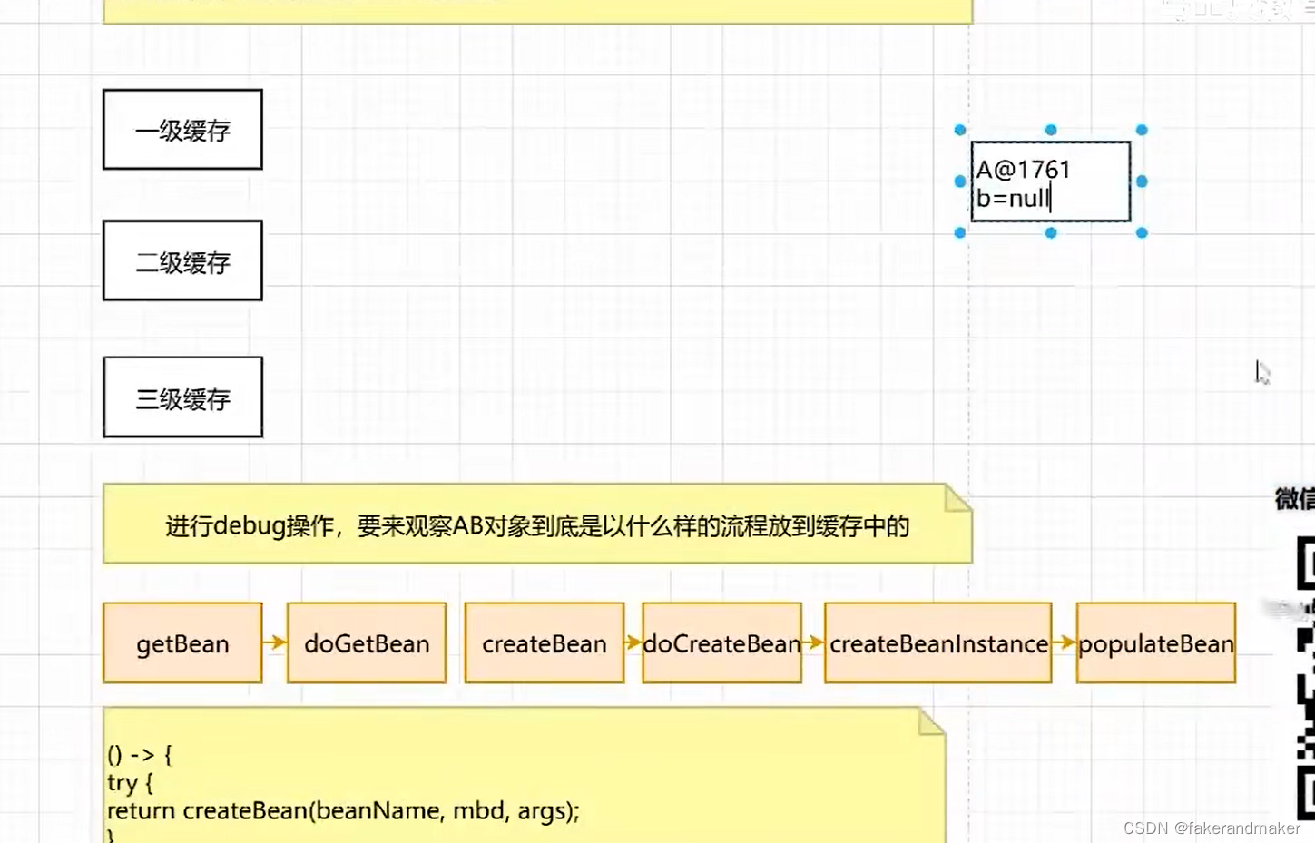
Task: Select the getBean flow step
Action: 182,643
